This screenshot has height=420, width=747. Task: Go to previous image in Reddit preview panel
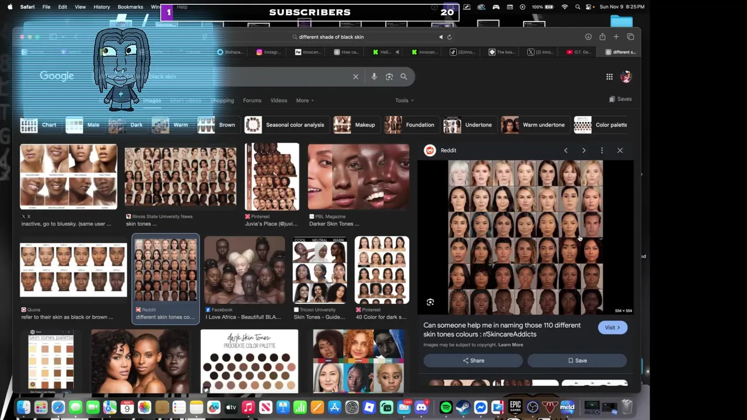click(566, 150)
